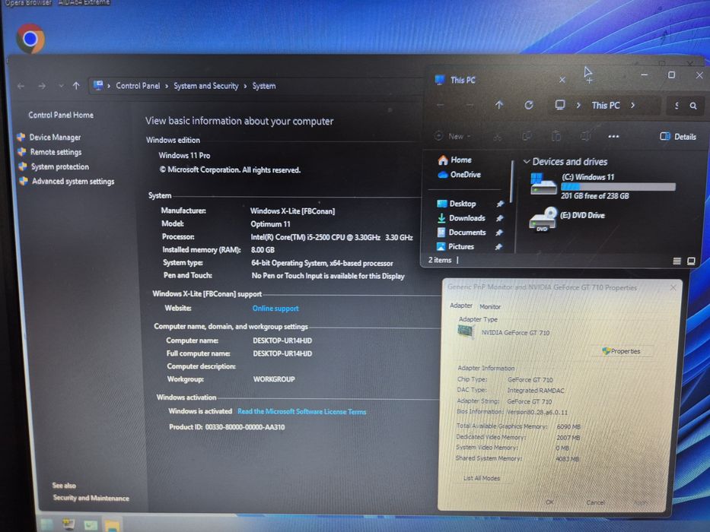Switch to details list view icon

677,261
